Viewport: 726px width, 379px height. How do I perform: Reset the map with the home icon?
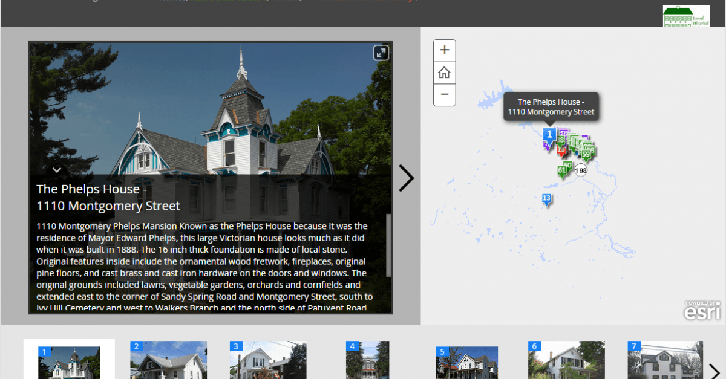(x=444, y=73)
